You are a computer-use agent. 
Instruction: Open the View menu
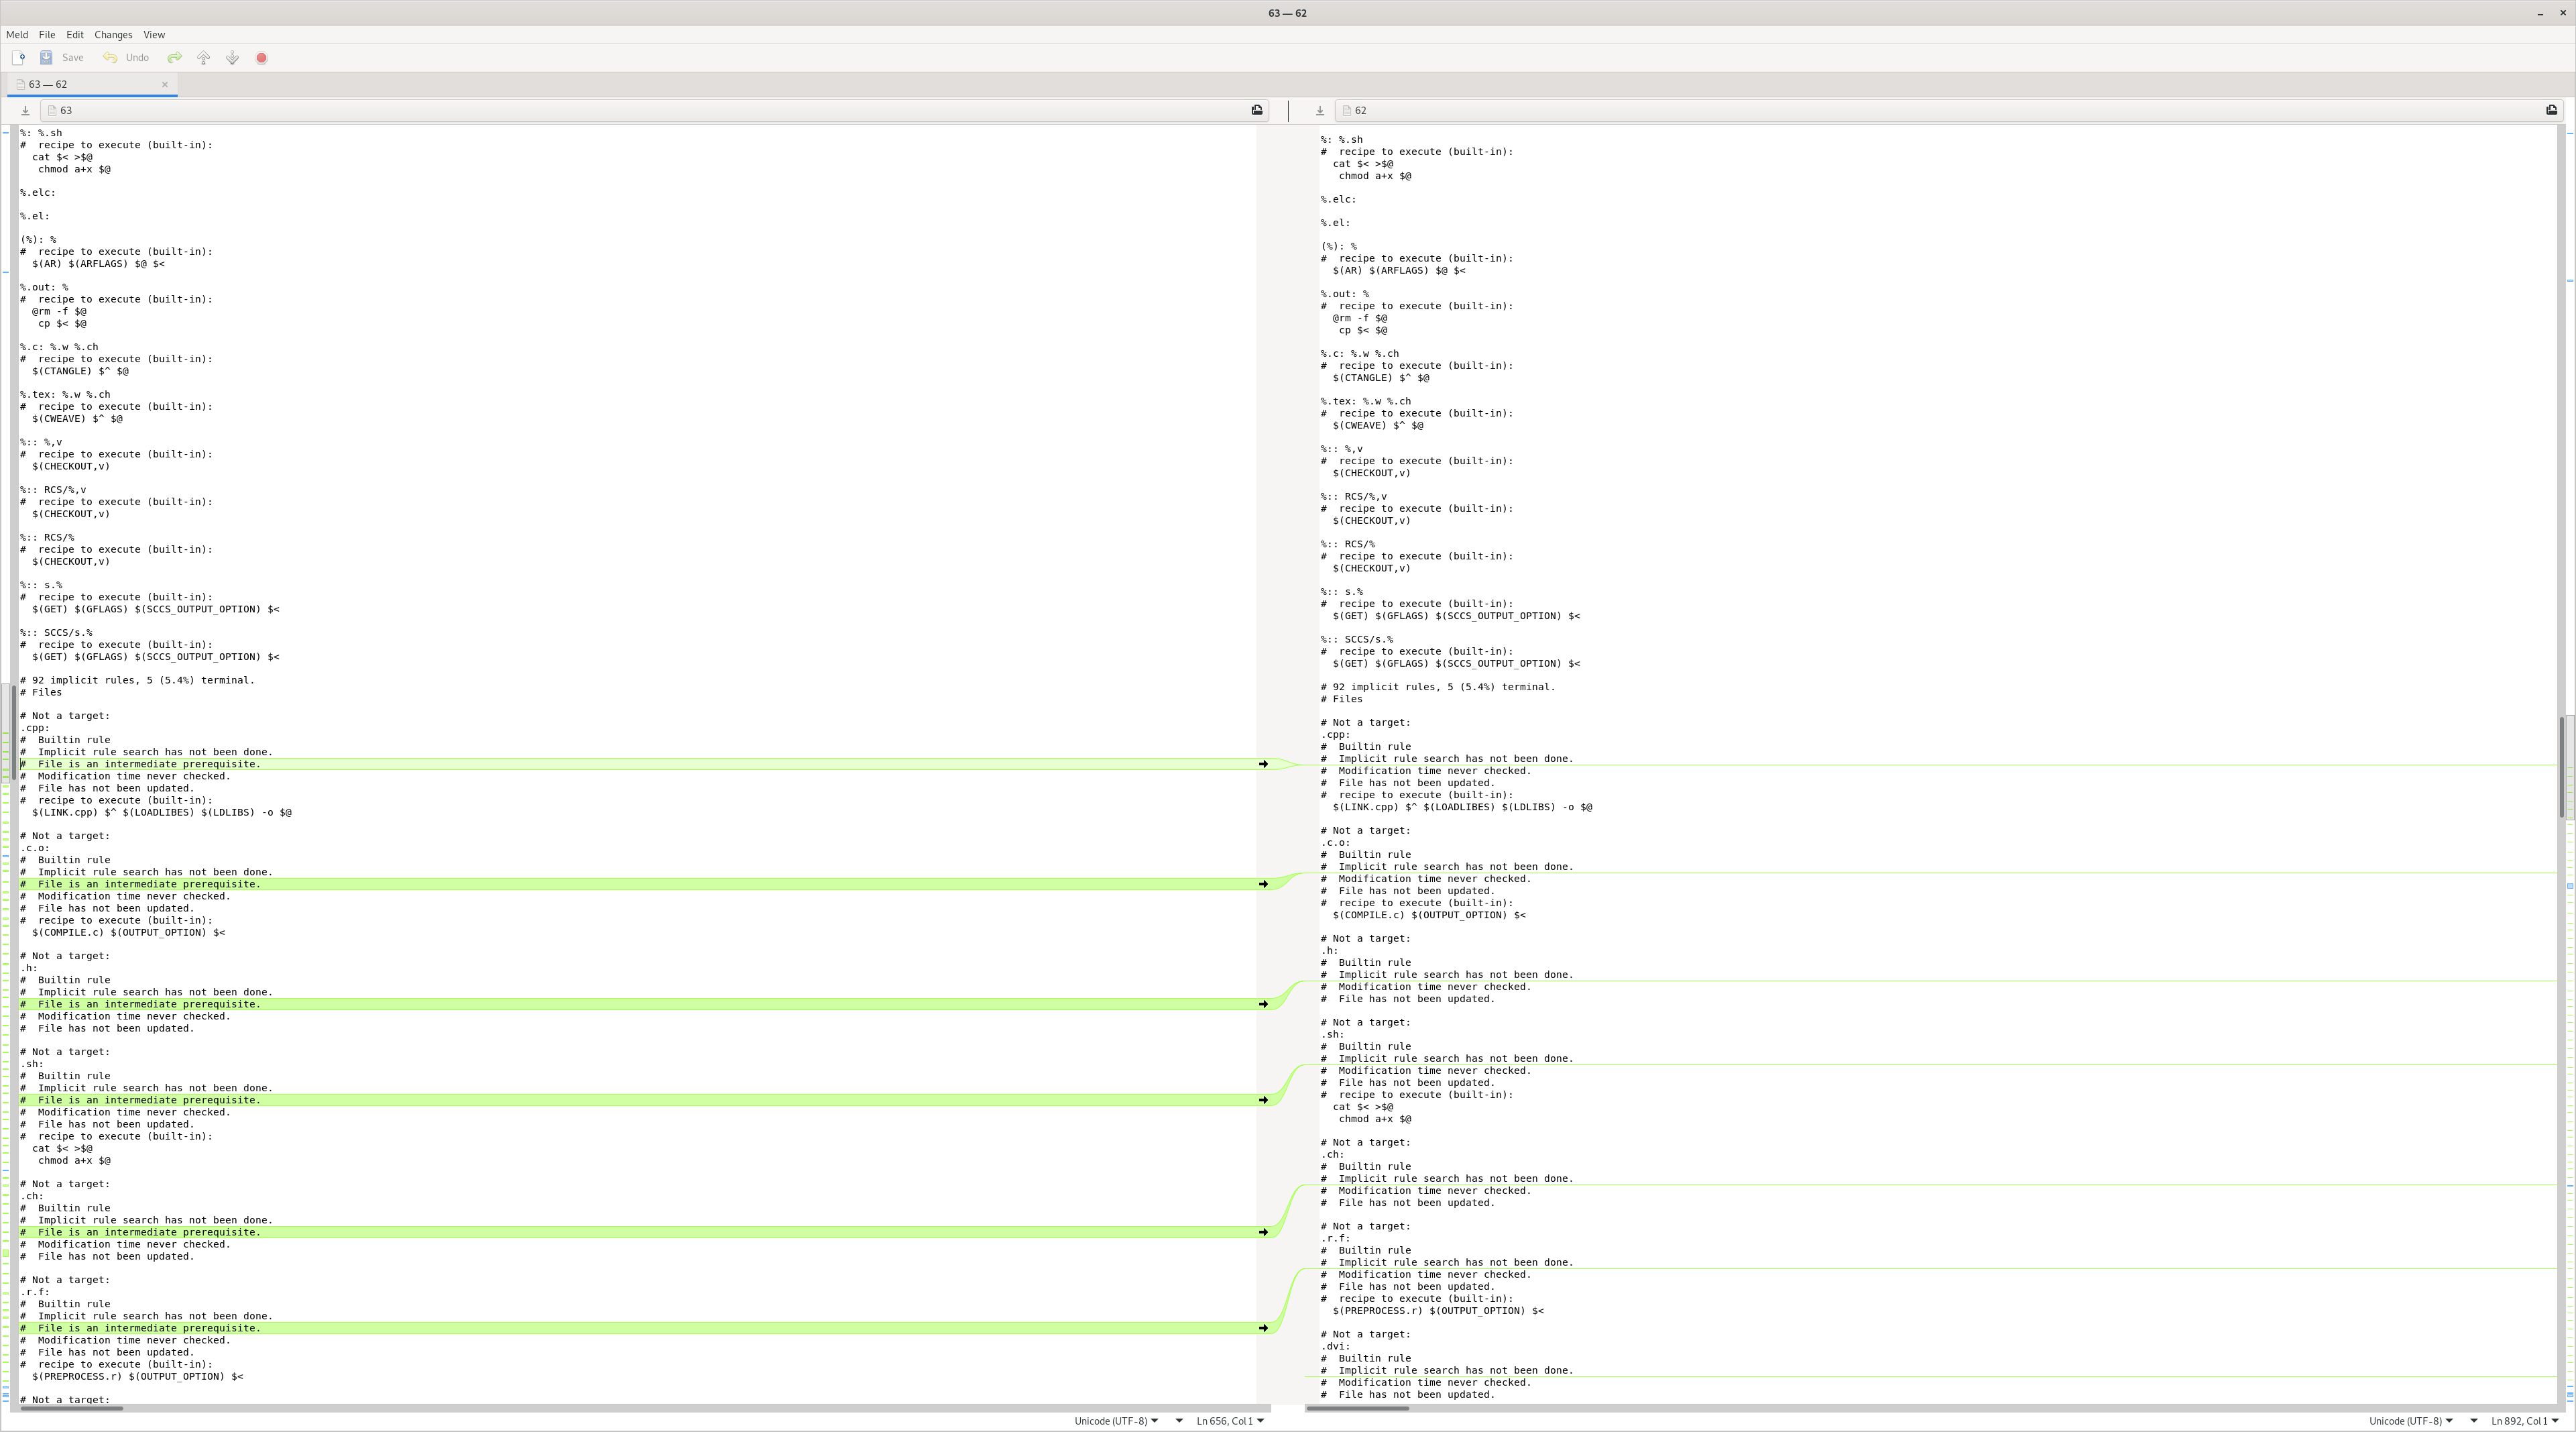click(x=154, y=35)
